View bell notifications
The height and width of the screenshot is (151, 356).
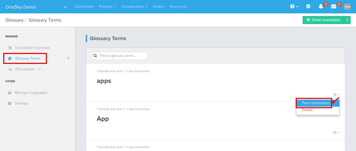pos(321,6)
